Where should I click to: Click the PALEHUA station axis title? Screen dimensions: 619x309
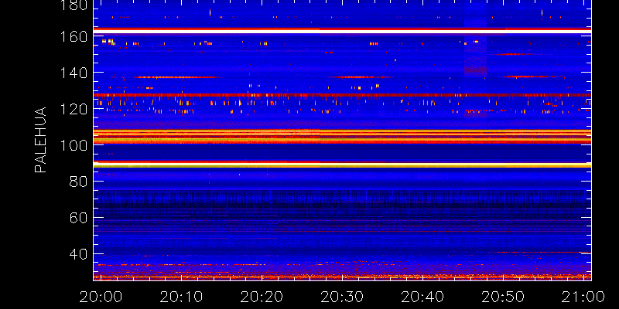[x=40, y=140]
